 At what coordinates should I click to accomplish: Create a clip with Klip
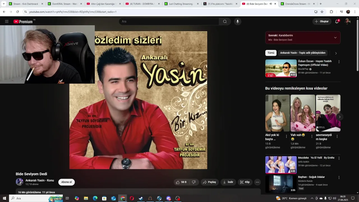pos(245,182)
